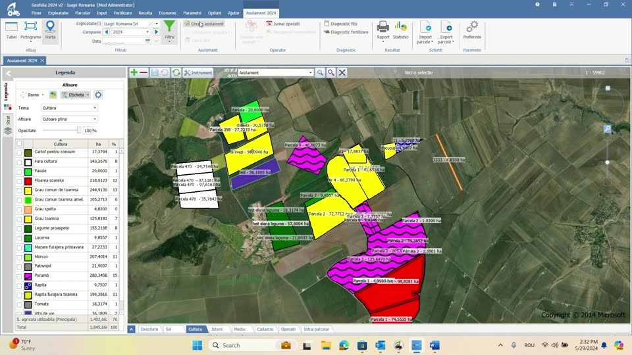This screenshot has width=632, height=355.
Task: Switch to Tabel display view
Action: pyautogui.click(x=11, y=31)
